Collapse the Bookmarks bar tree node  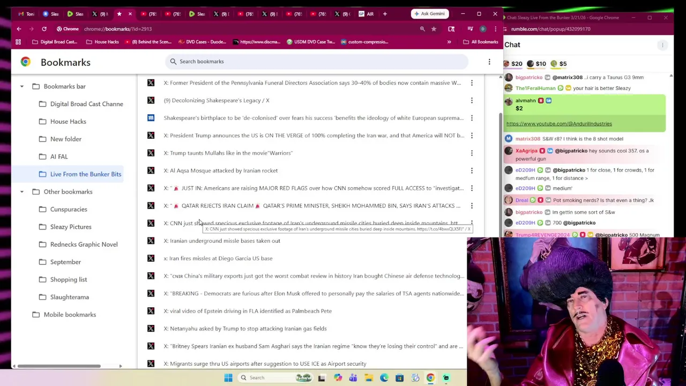point(22,86)
